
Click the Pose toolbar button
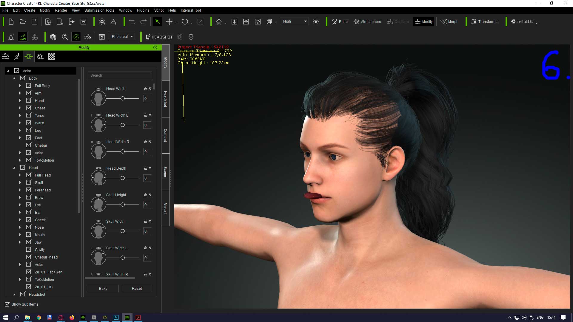pos(340,21)
